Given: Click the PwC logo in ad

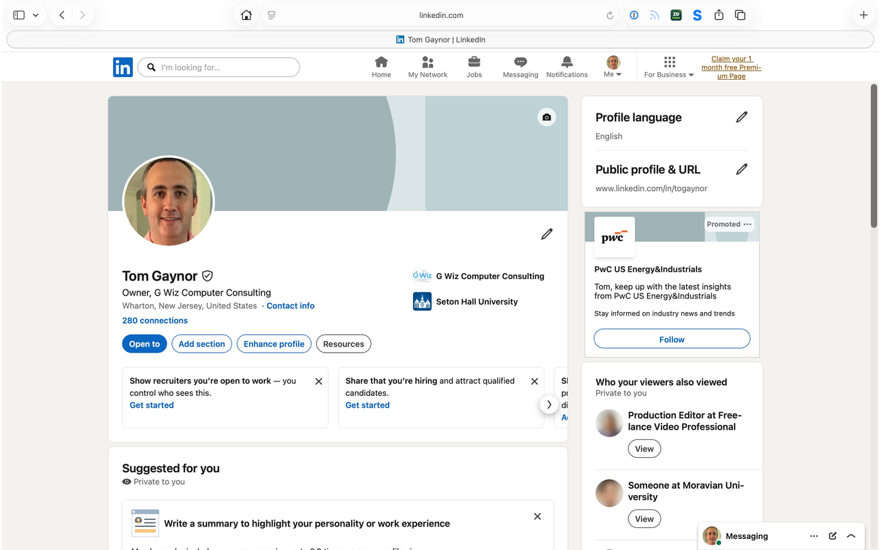Looking at the screenshot, I should point(614,237).
